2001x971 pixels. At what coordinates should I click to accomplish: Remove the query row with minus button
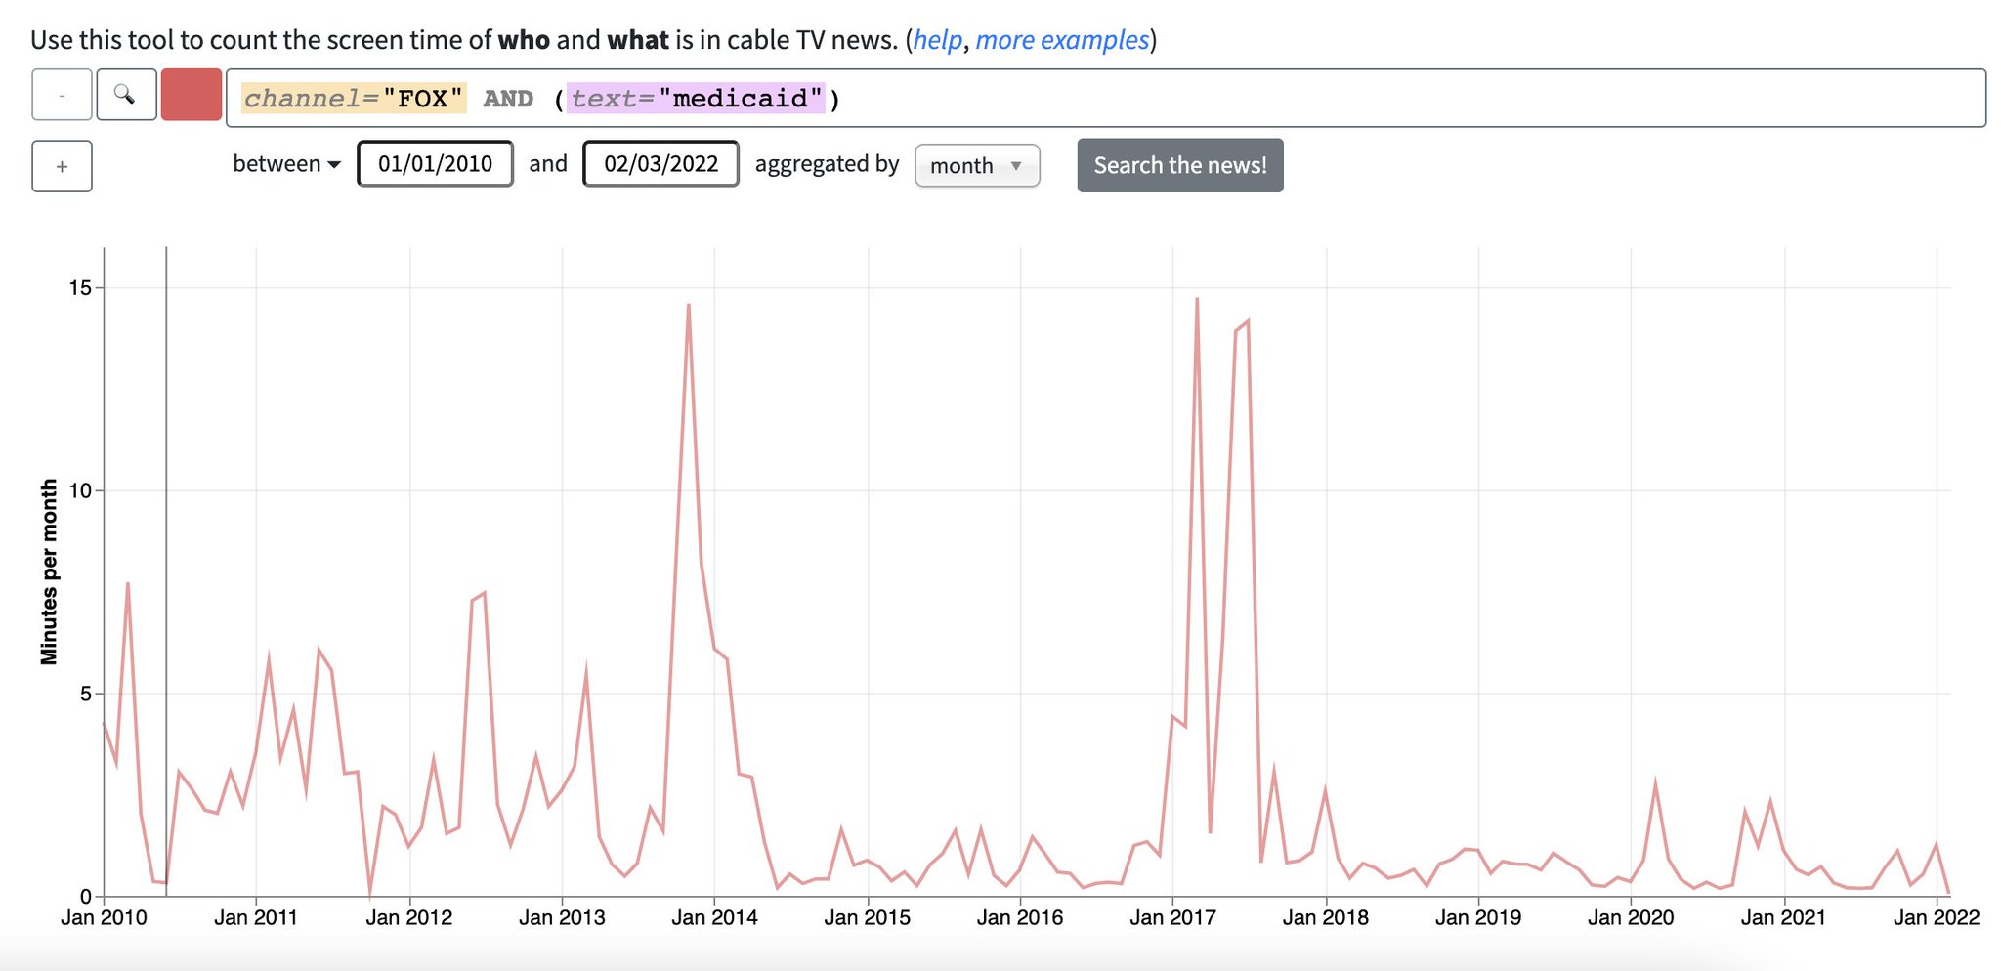pyautogui.click(x=62, y=95)
